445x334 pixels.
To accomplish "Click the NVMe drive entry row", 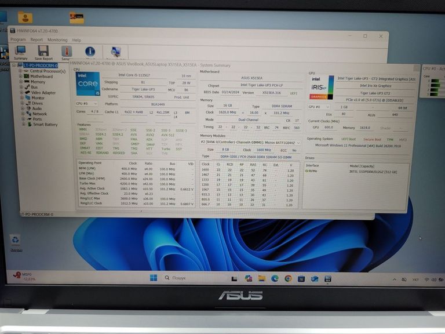I will [x=356, y=172].
